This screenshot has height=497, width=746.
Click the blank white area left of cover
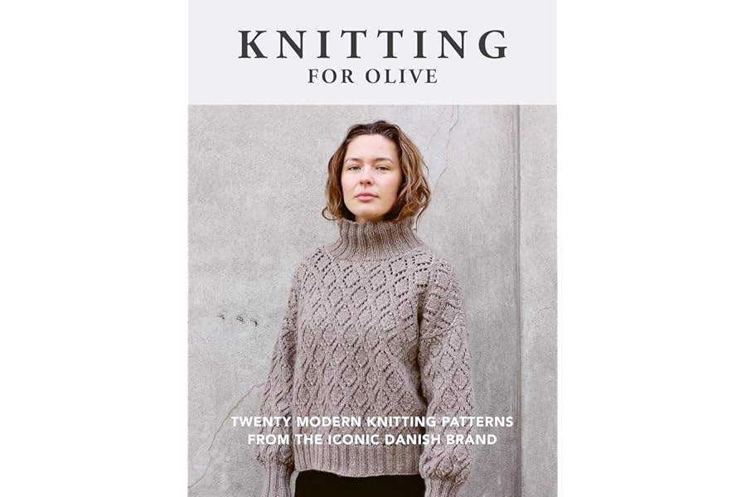coord(94,248)
